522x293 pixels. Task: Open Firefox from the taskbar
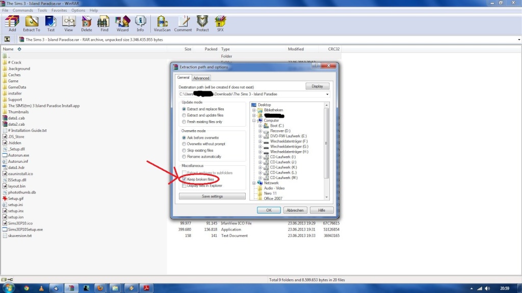pos(100,288)
